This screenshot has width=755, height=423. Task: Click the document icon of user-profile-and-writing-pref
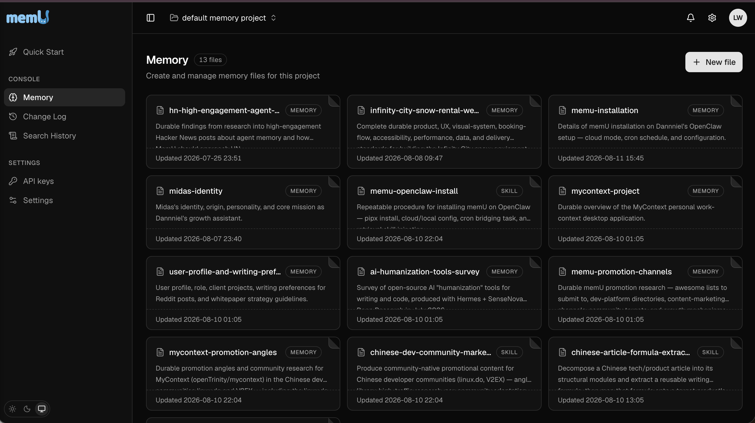(160, 272)
